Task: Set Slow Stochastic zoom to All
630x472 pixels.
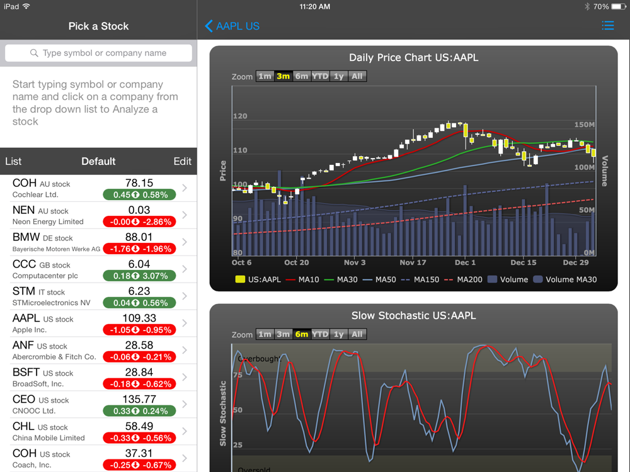Action: point(357,334)
